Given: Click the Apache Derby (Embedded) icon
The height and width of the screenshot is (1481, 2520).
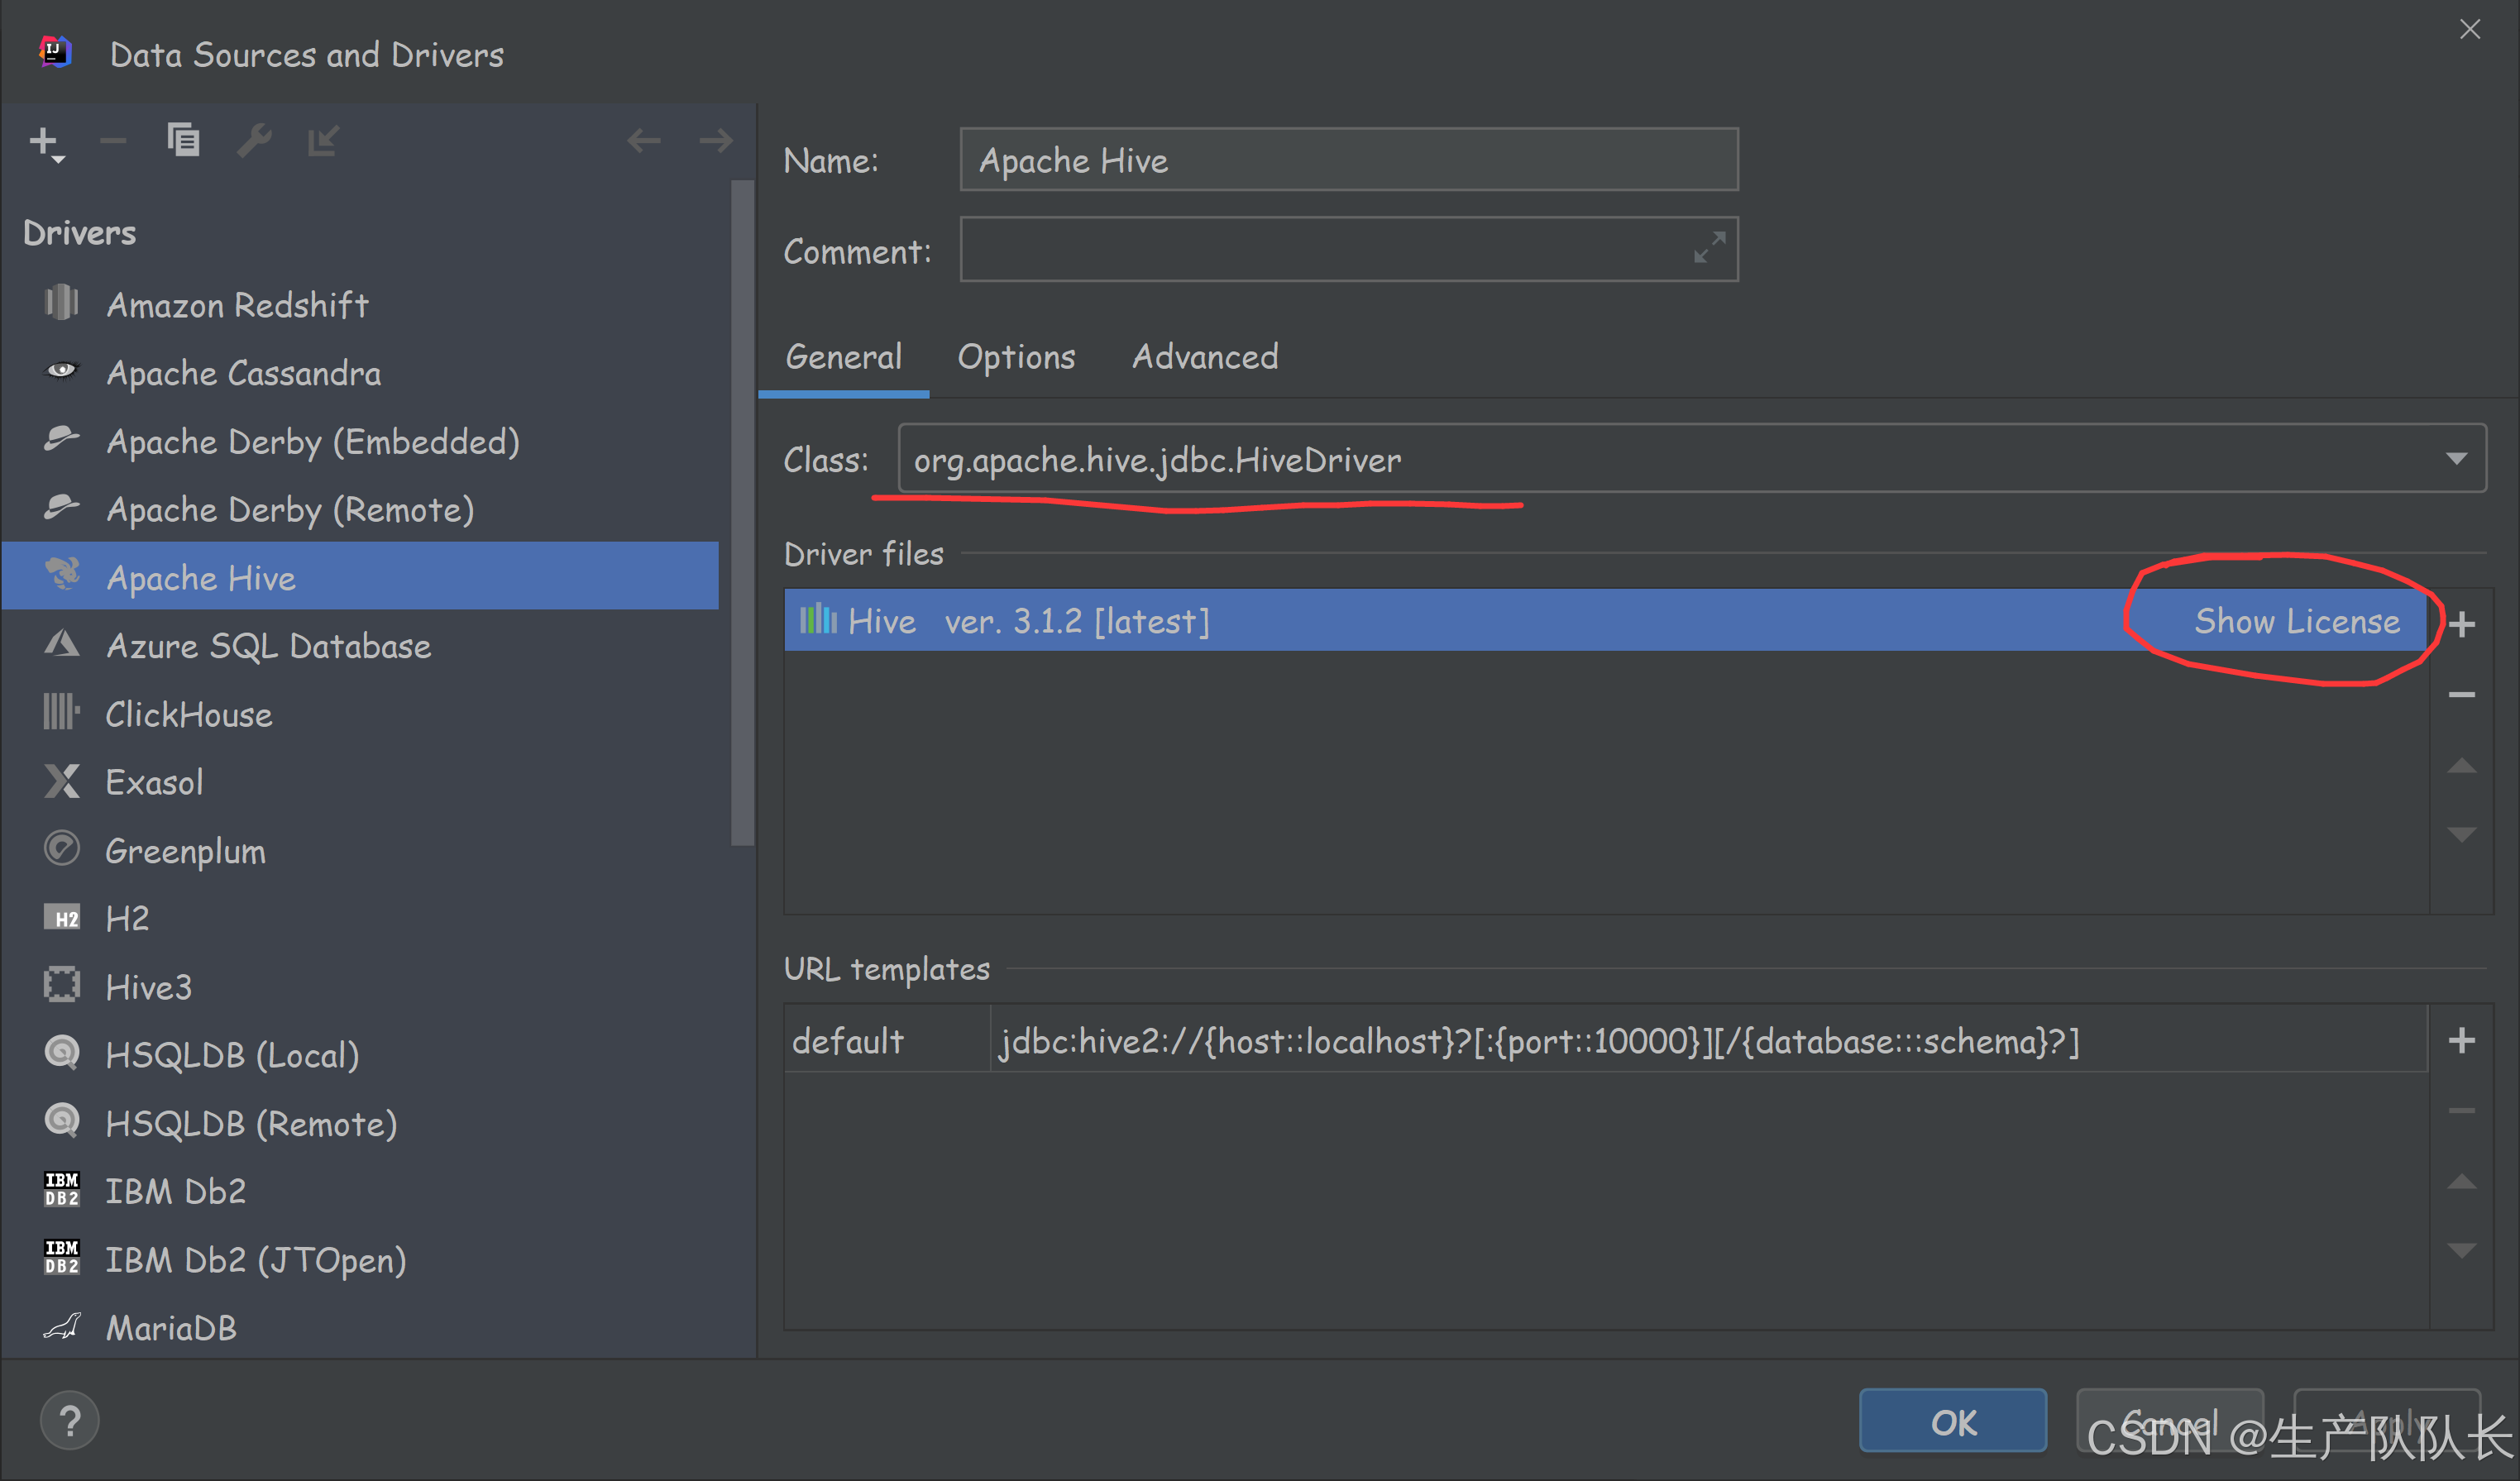Looking at the screenshot, I should 61,439.
